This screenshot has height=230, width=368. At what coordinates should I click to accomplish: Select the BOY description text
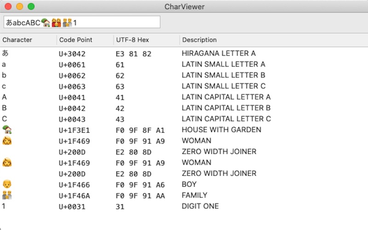189,184
